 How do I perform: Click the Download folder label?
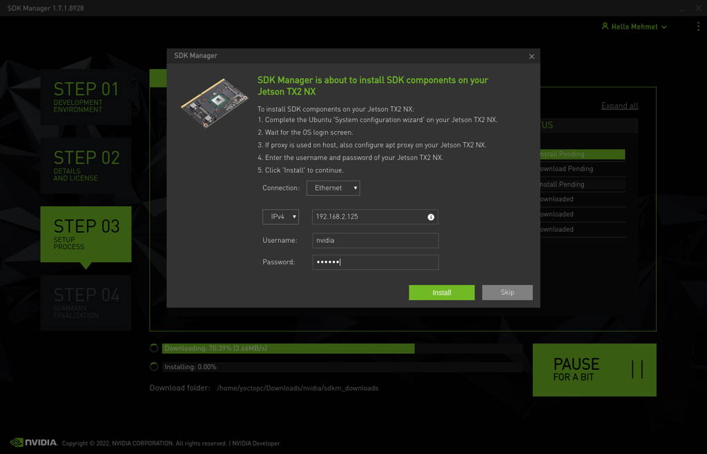(180, 388)
